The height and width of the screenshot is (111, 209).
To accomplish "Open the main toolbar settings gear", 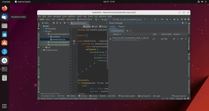I will pos(185,19).
